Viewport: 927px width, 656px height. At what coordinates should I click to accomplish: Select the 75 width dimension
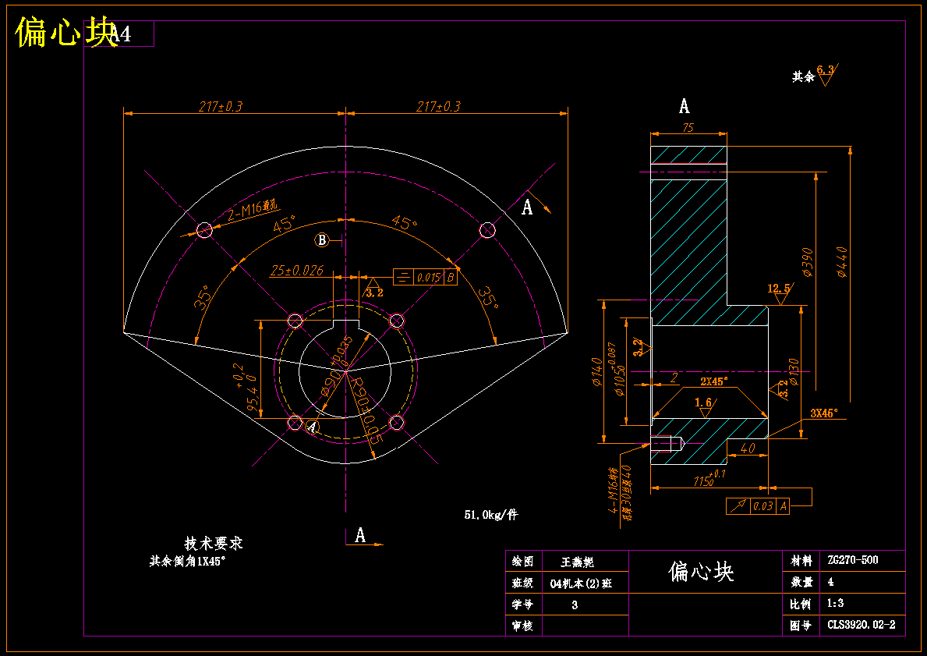click(x=688, y=128)
